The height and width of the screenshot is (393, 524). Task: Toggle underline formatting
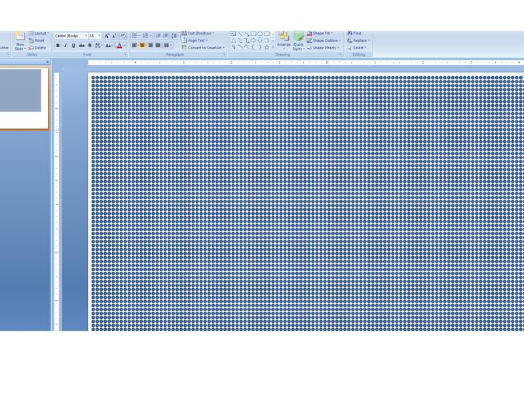[73, 45]
